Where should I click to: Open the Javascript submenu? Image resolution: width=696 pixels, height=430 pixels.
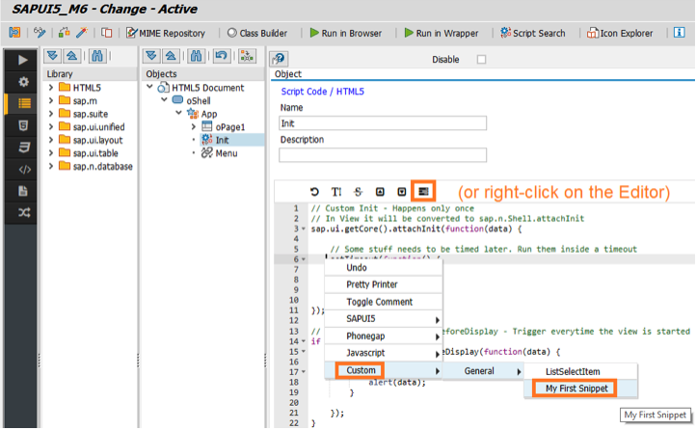click(384, 353)
